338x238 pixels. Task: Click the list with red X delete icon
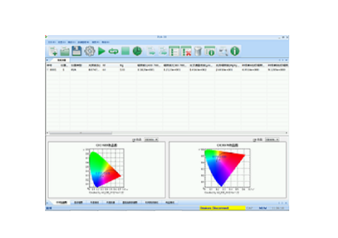click(x=187, y=51)
